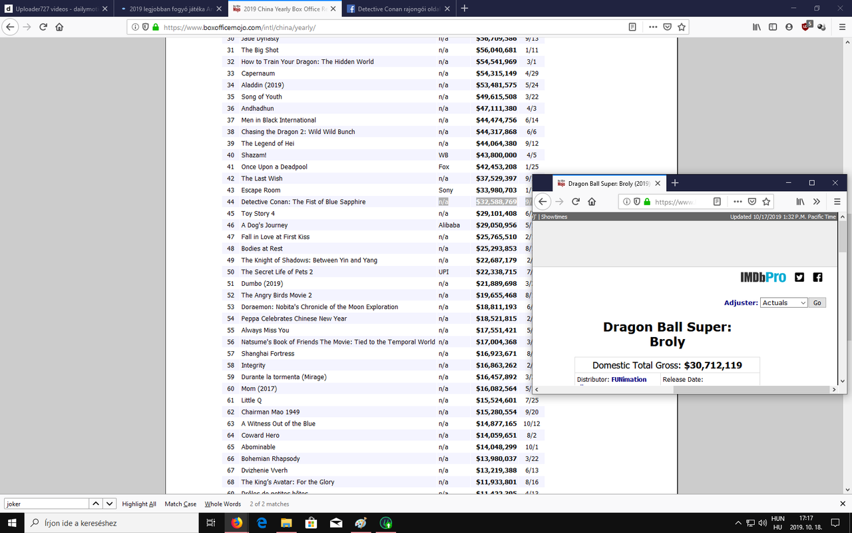Toggle Highlight All in find bar
The height and width of the screenshot is (533, 852).
139,504
